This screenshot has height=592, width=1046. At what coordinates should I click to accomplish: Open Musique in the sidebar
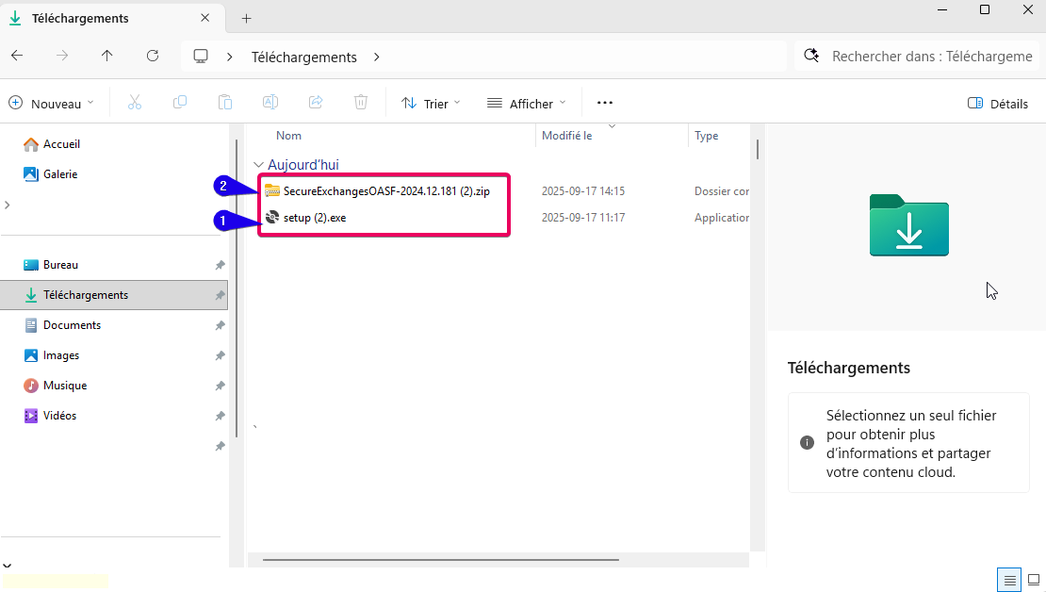[x=65, y=386]
